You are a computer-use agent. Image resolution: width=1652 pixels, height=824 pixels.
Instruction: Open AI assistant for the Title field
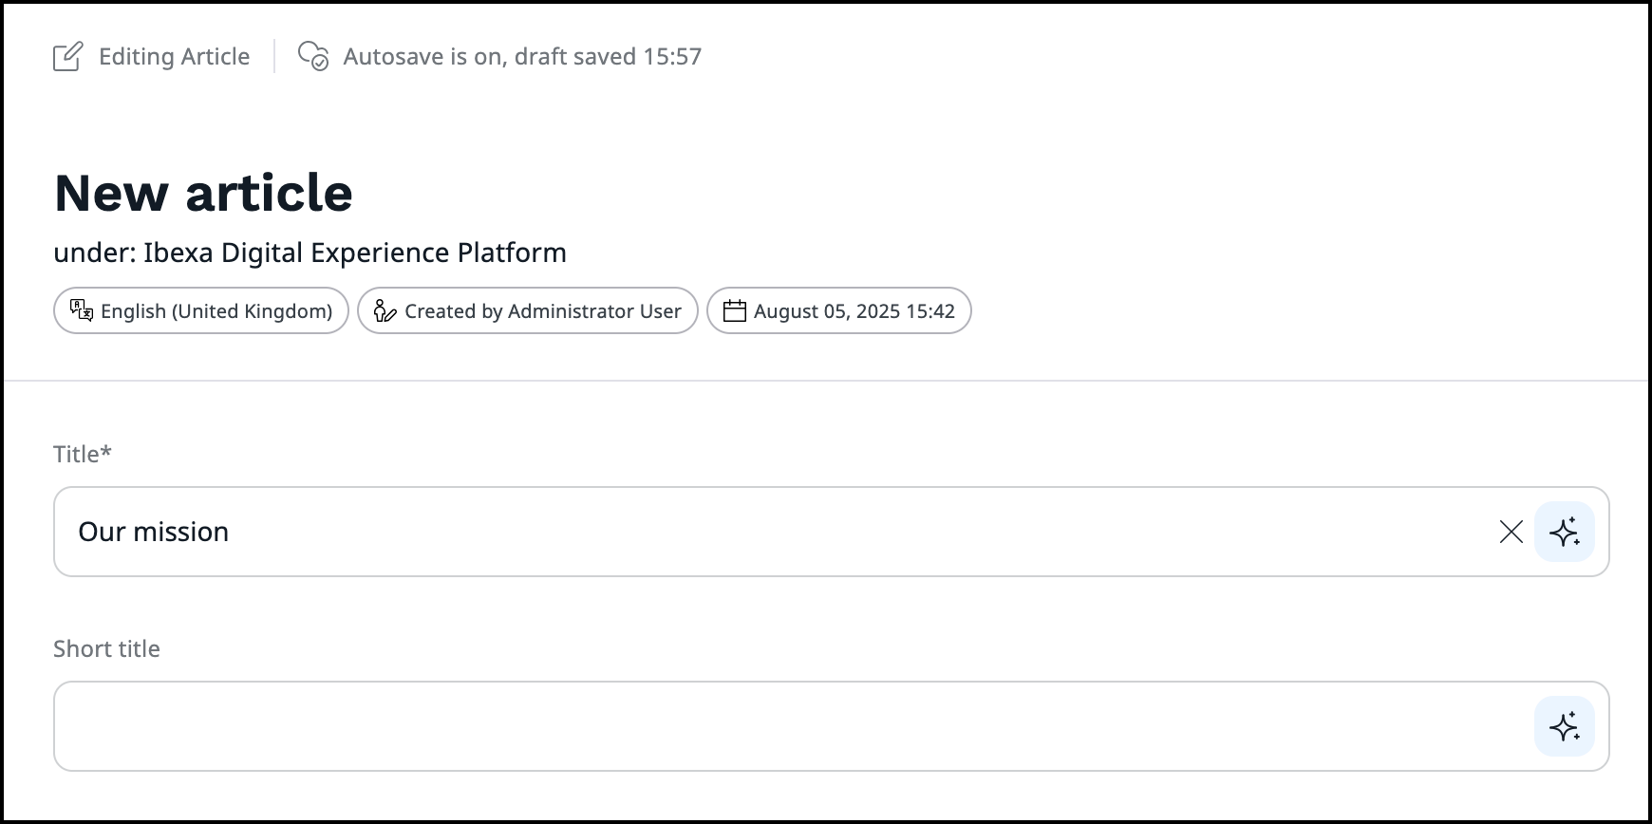[1566, 532]
